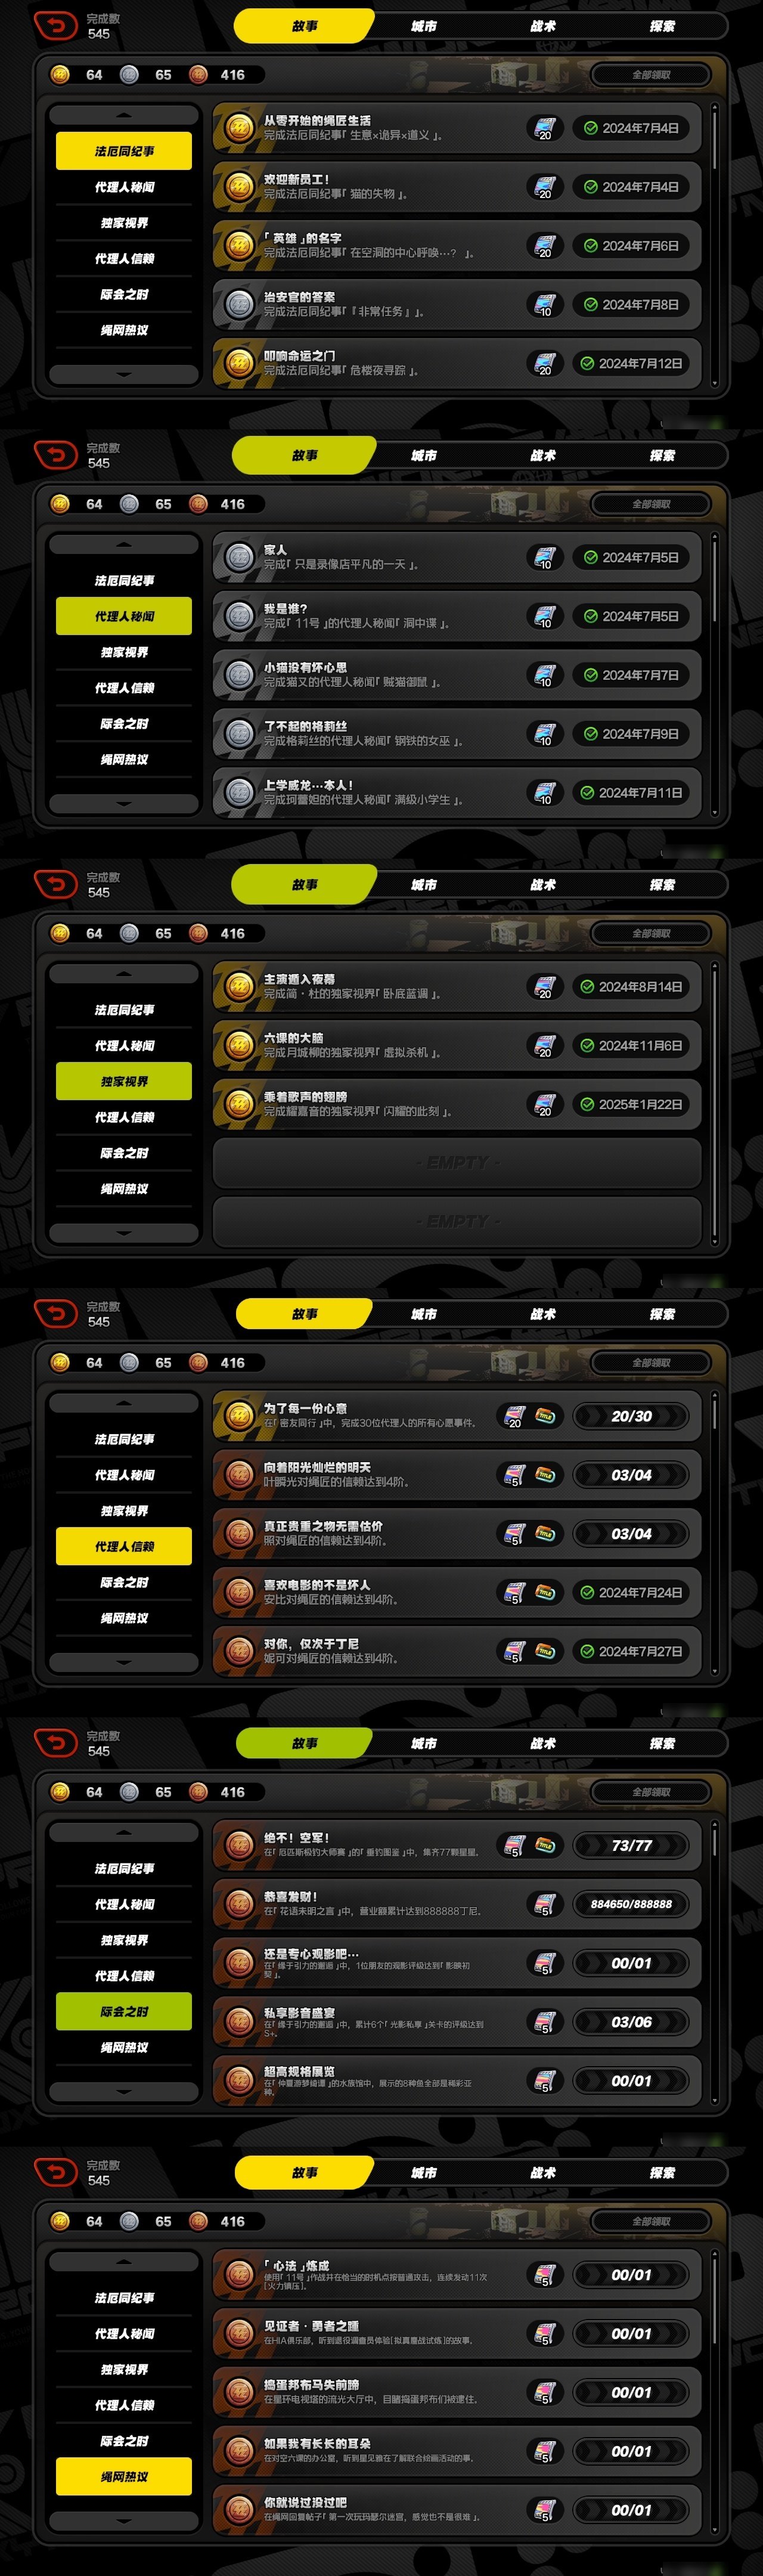The image size is (763, 2576).
Task: Click the 73/77 progress indicator
Action: click(x=631, y=1845)
